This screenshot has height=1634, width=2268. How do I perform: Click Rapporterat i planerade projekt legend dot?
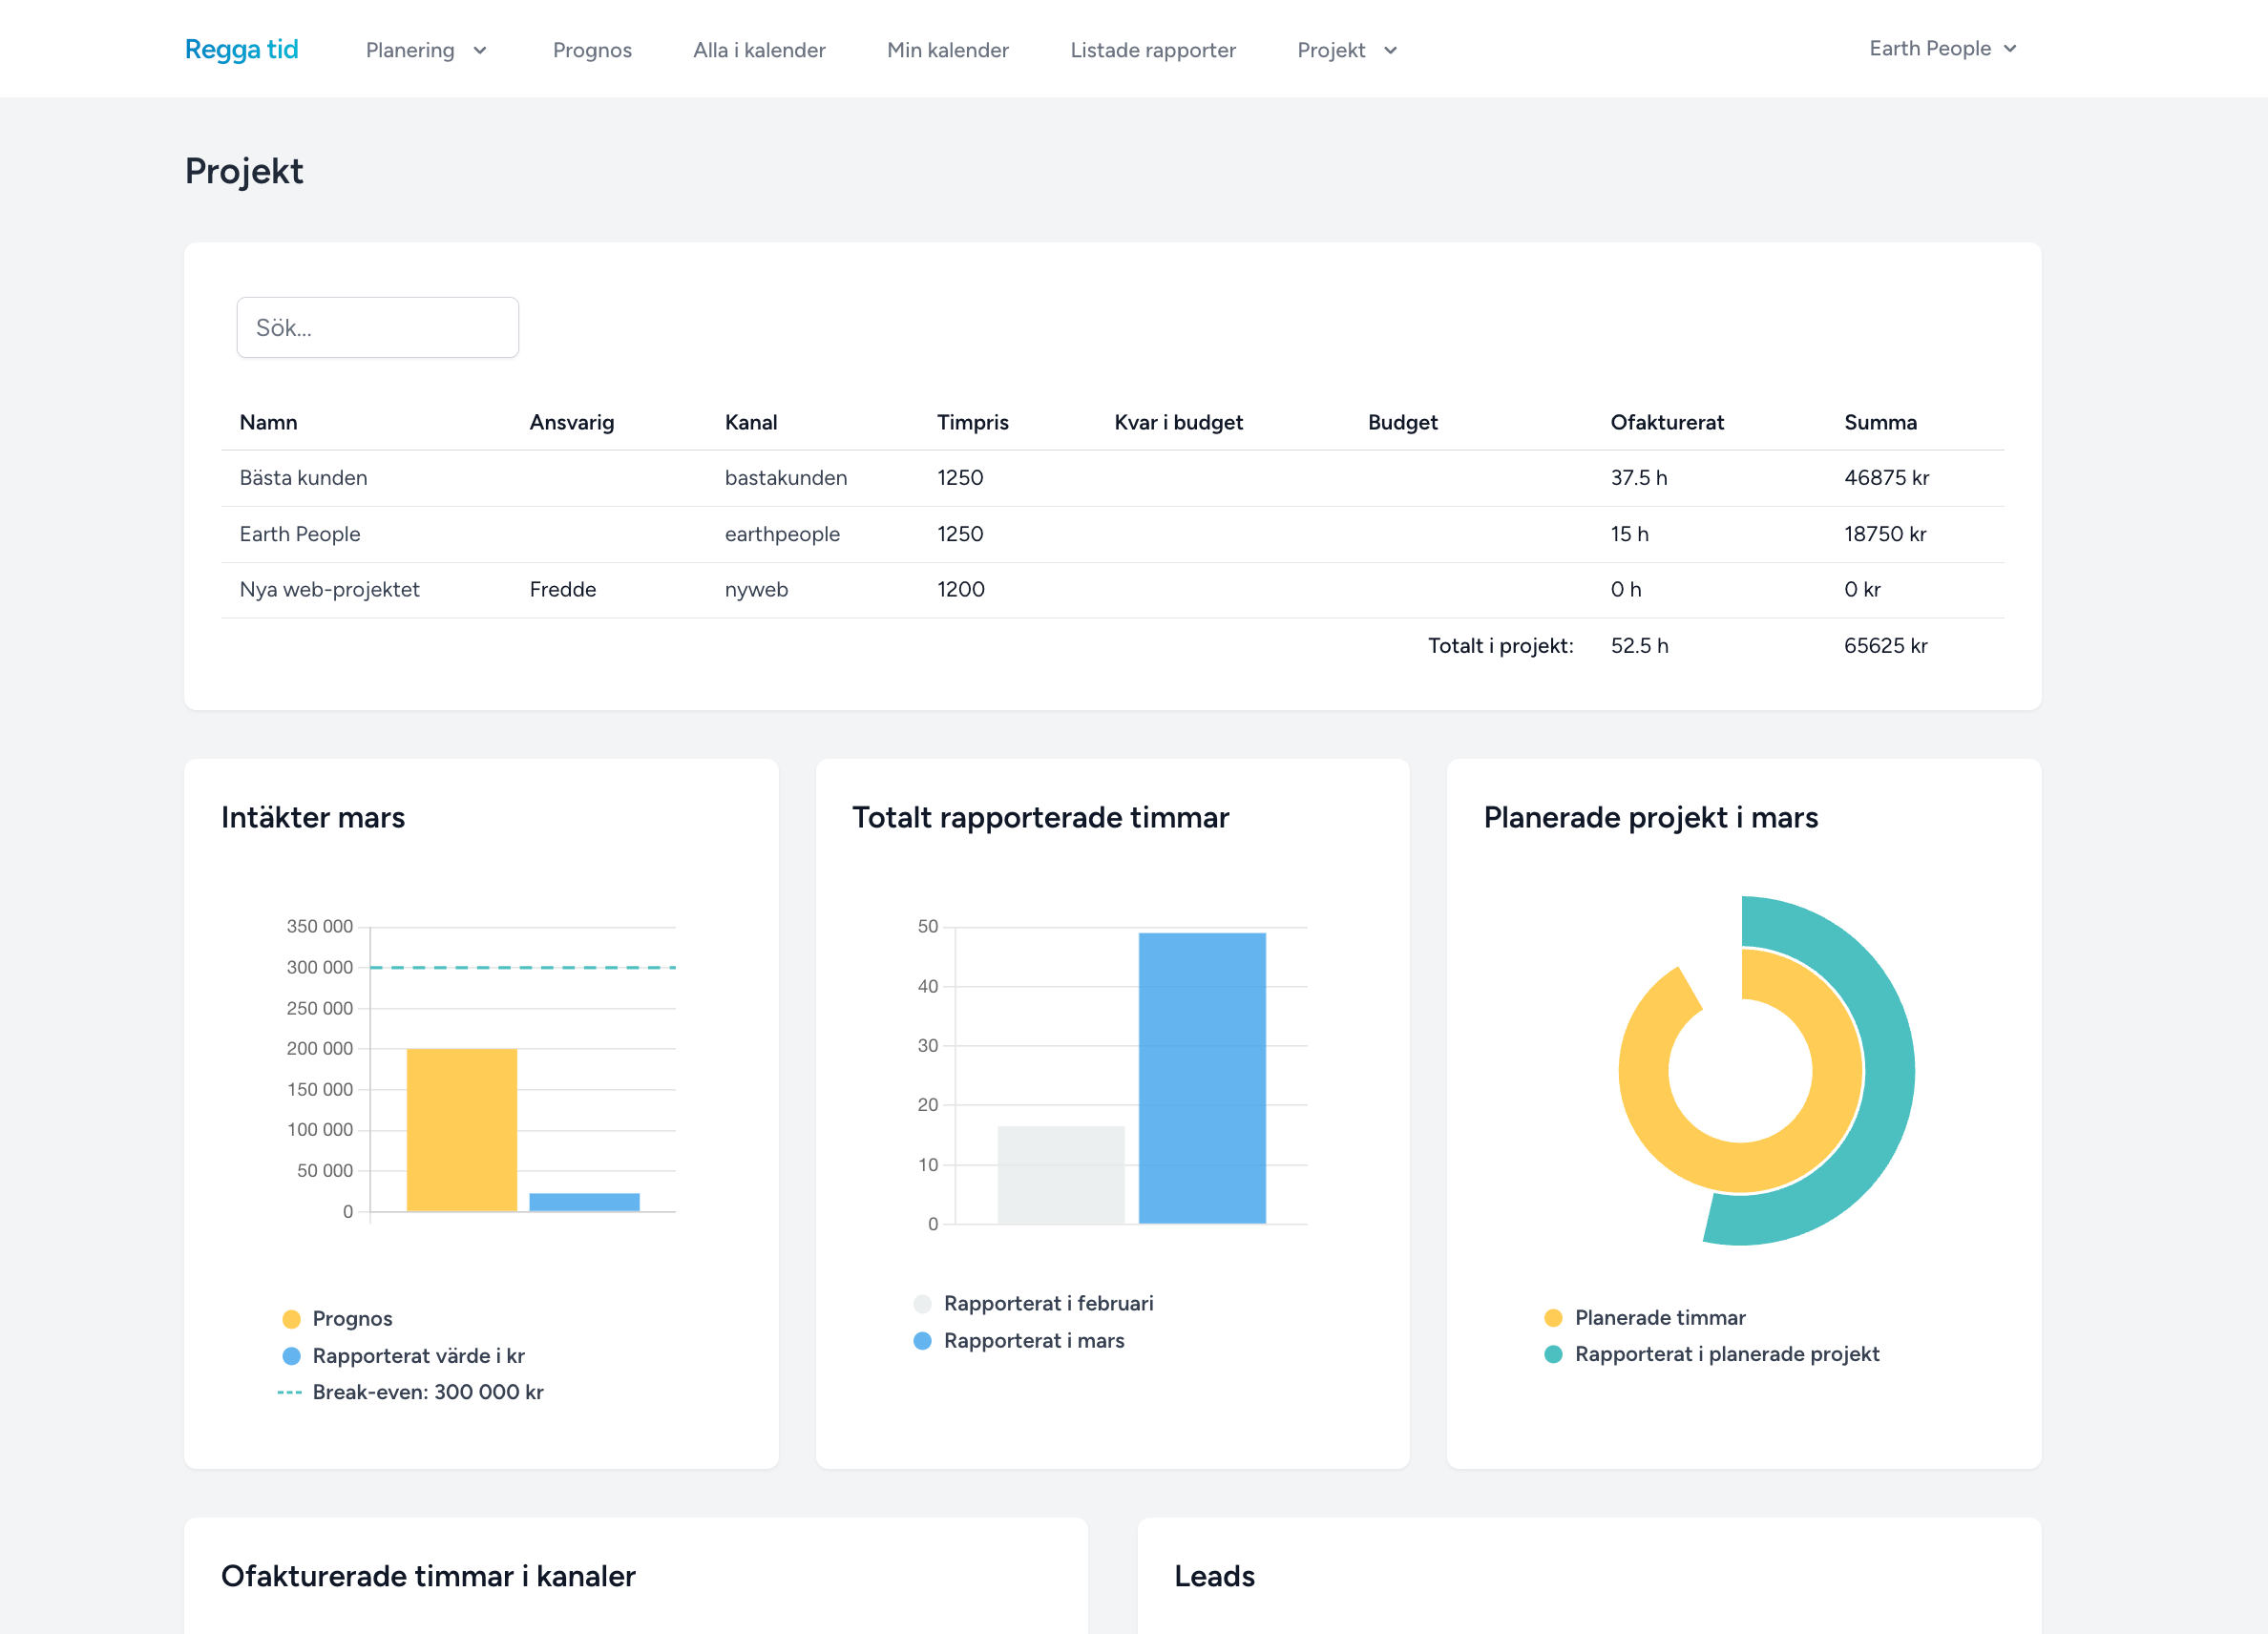[1553, 1354]
